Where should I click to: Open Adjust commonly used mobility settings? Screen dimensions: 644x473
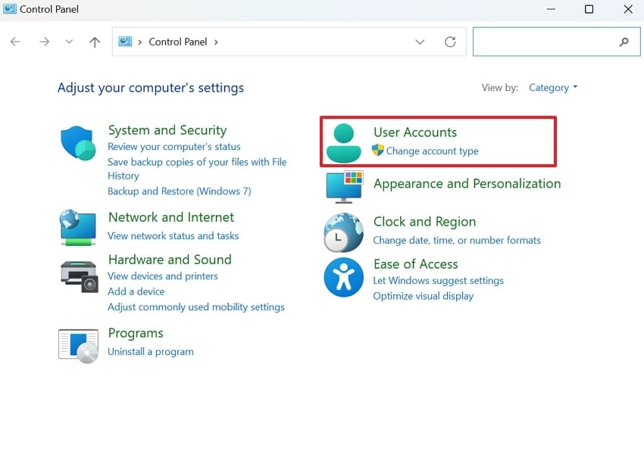click(196, 307)
